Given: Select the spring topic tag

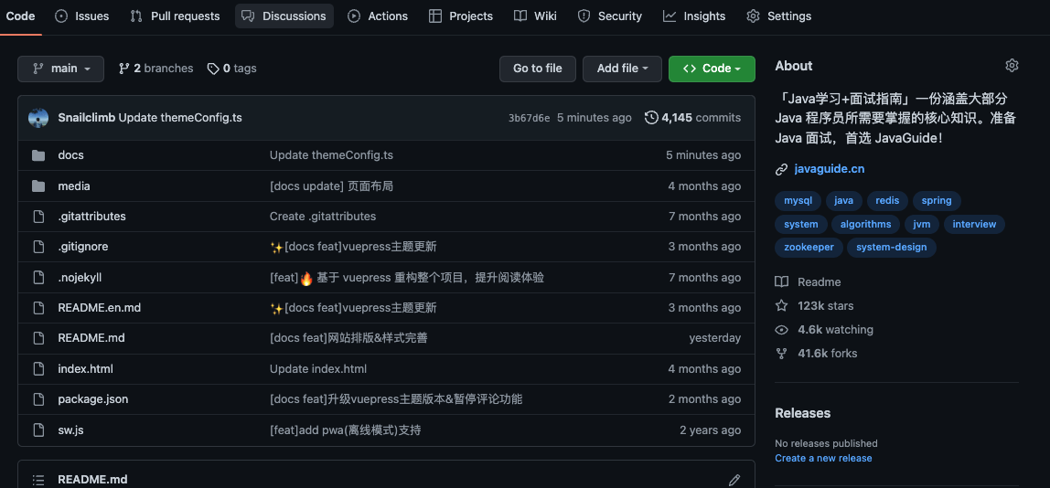Looking at the screenshot, I should tap(937, 200).
